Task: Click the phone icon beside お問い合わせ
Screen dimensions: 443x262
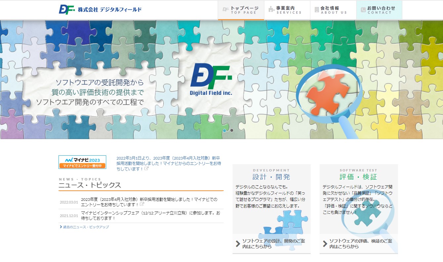Action: (363, 10)
